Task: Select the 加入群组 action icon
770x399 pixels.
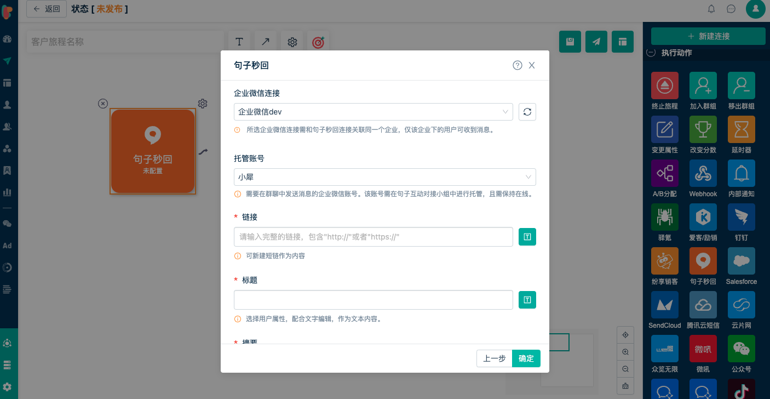Action: click(703, 86)
